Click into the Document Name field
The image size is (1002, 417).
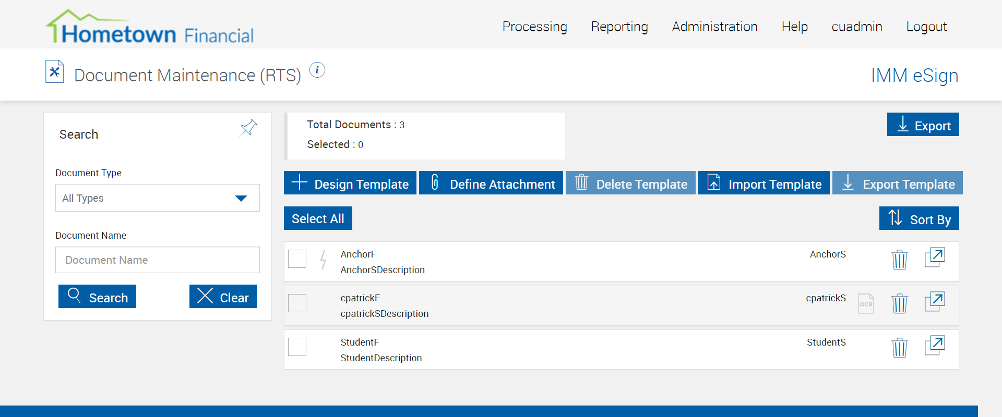click(x=157, y=260)
